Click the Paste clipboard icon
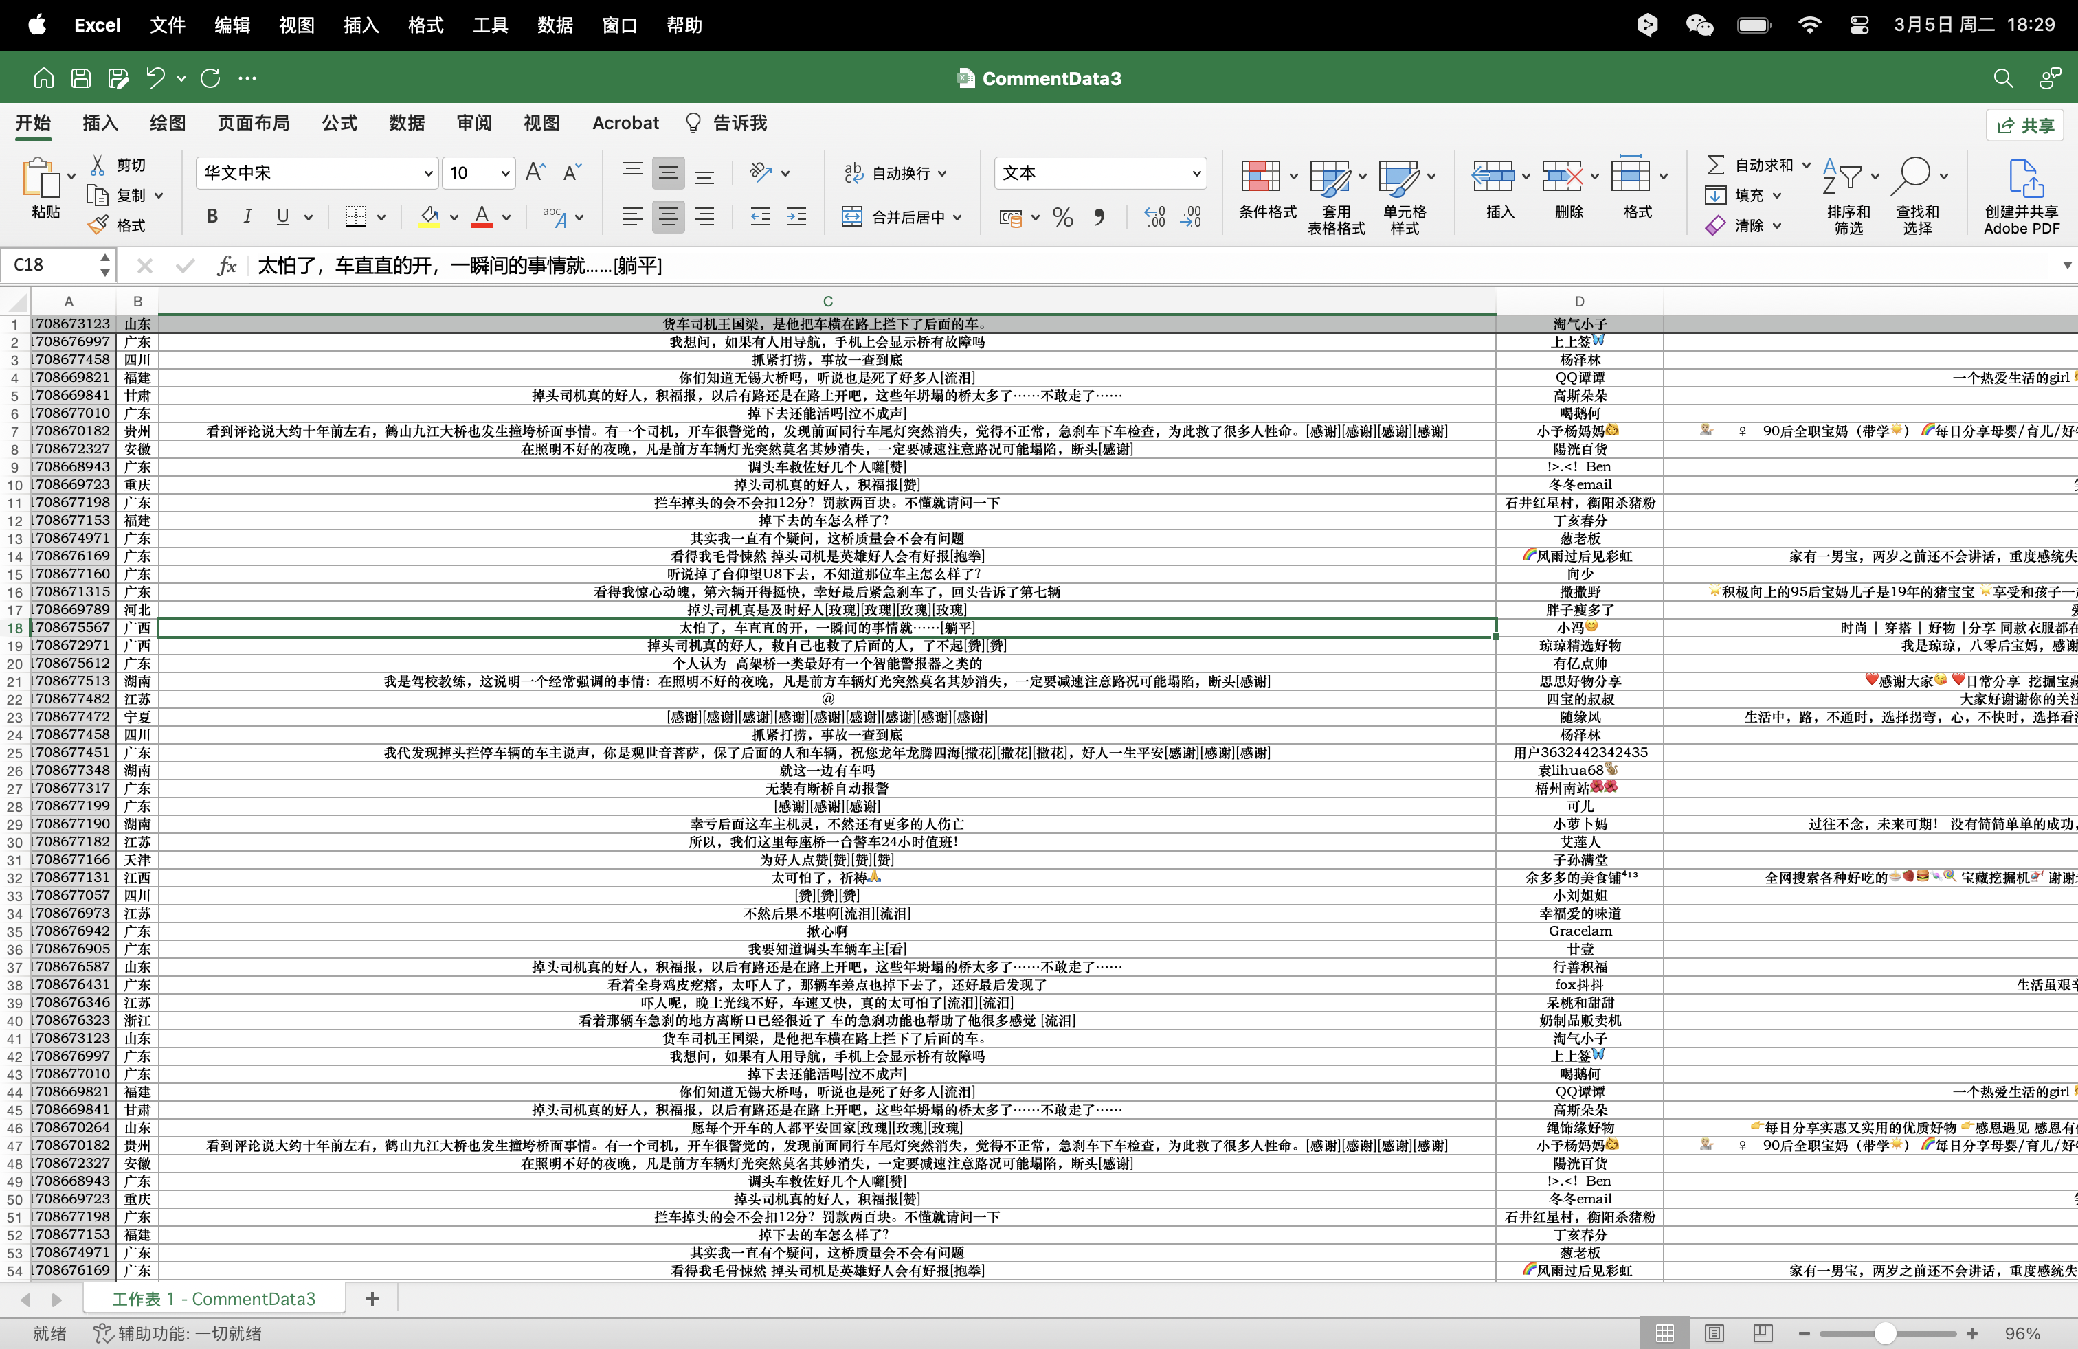This screenshot has width=2078, height=1349. [41, 179]
